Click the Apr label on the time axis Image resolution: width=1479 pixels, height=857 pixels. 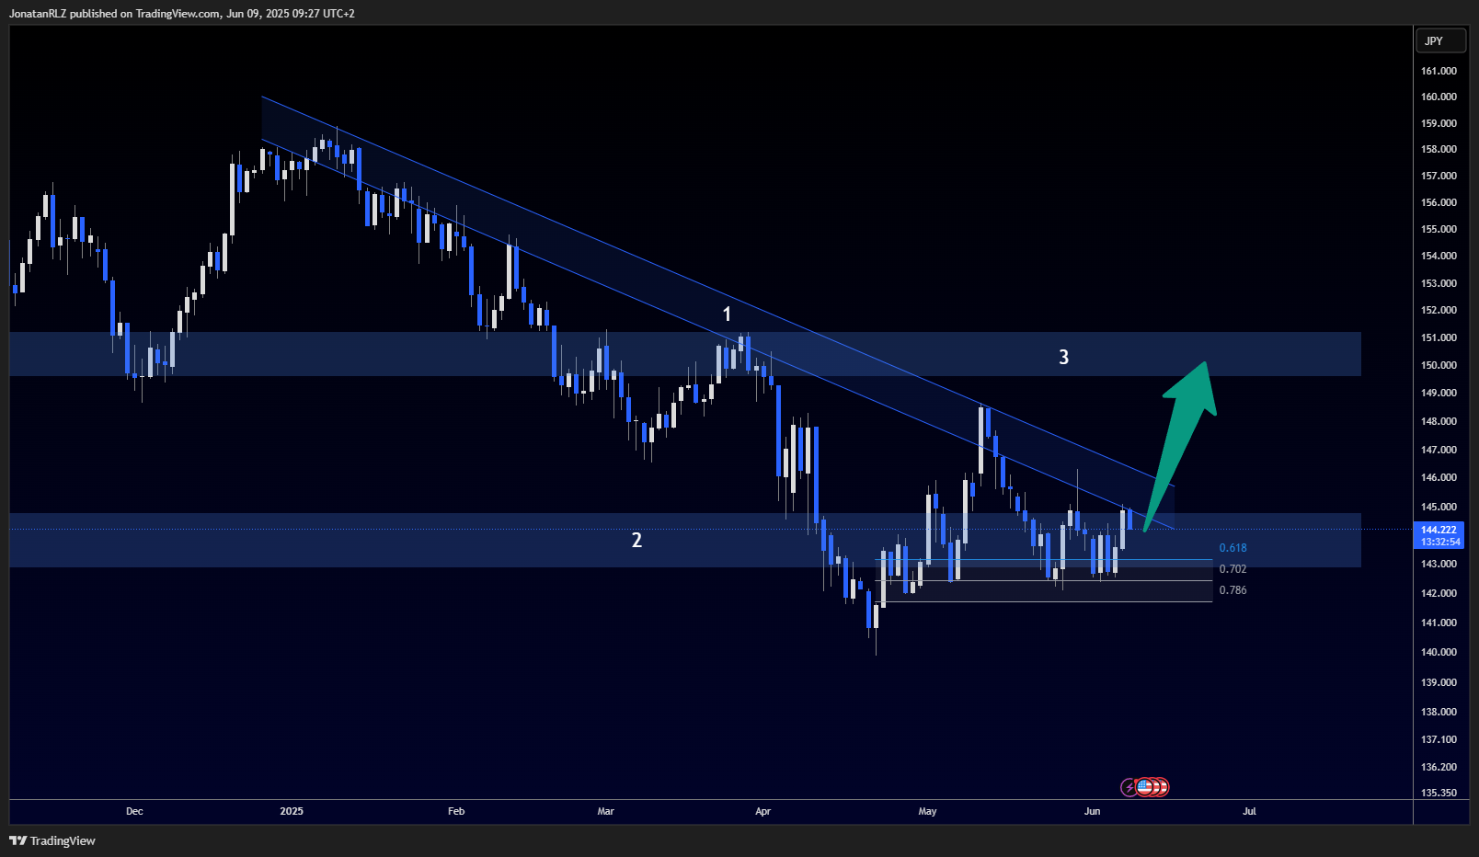coord(762,811)
